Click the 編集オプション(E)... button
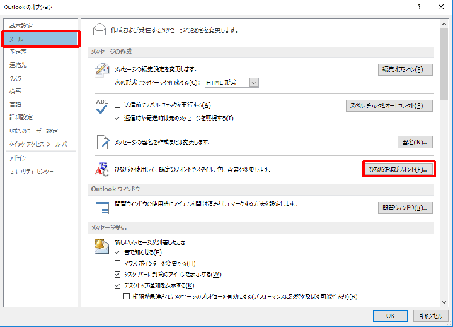The height and width of the screenshot is (327, 453). pos(406,69)
